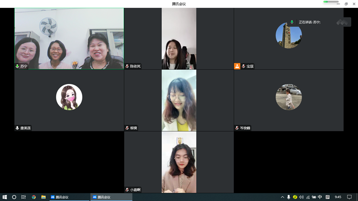
Task: Select 唐美莲's cartoon avatar
Action: tap(69, 97)
